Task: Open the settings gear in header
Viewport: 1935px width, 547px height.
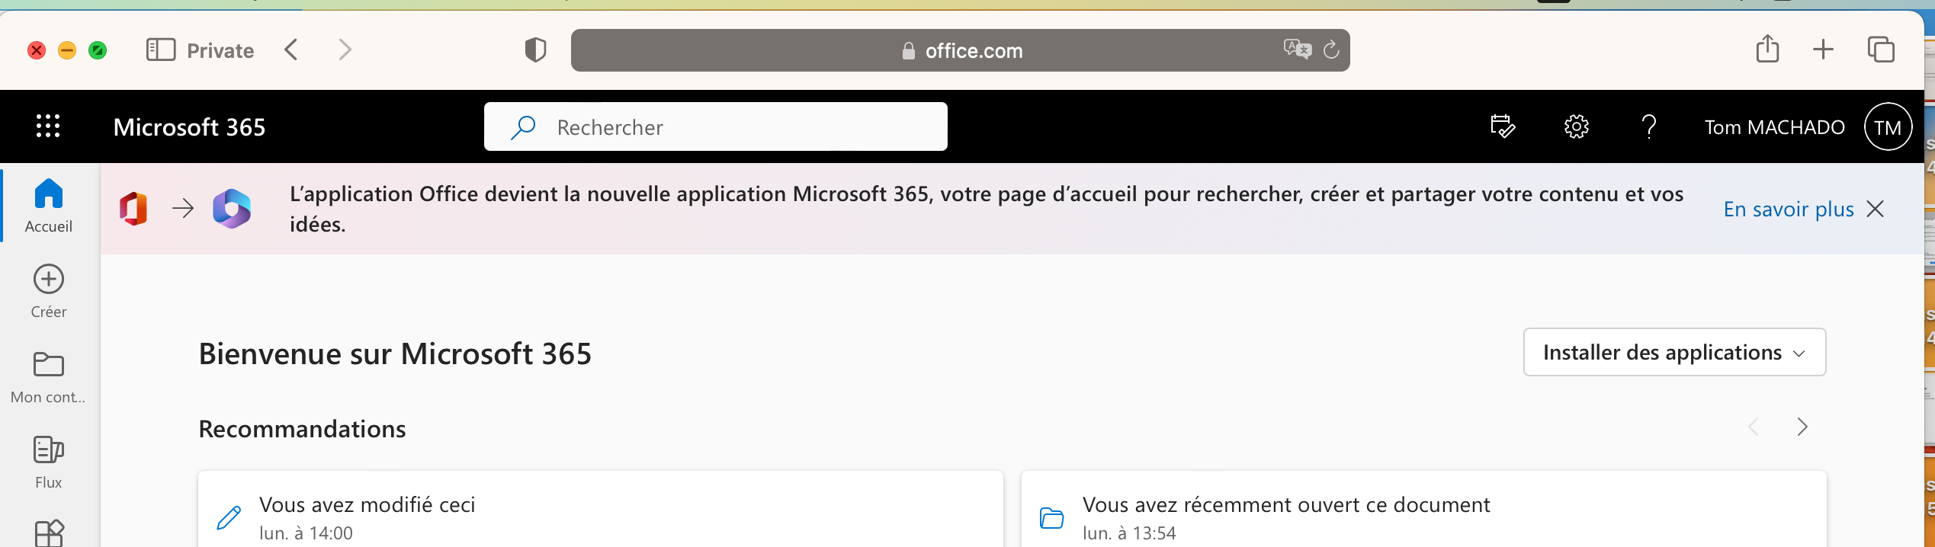Action: click(1576, 126)
